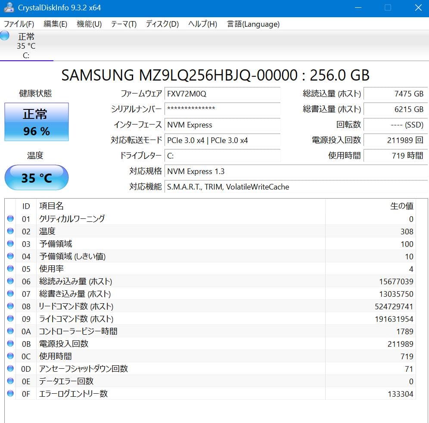Click status icon for 0D アンセーフシャットダウン回数
Image resolution: width=429 pixels, height=423 pixels.
[10, 368]
